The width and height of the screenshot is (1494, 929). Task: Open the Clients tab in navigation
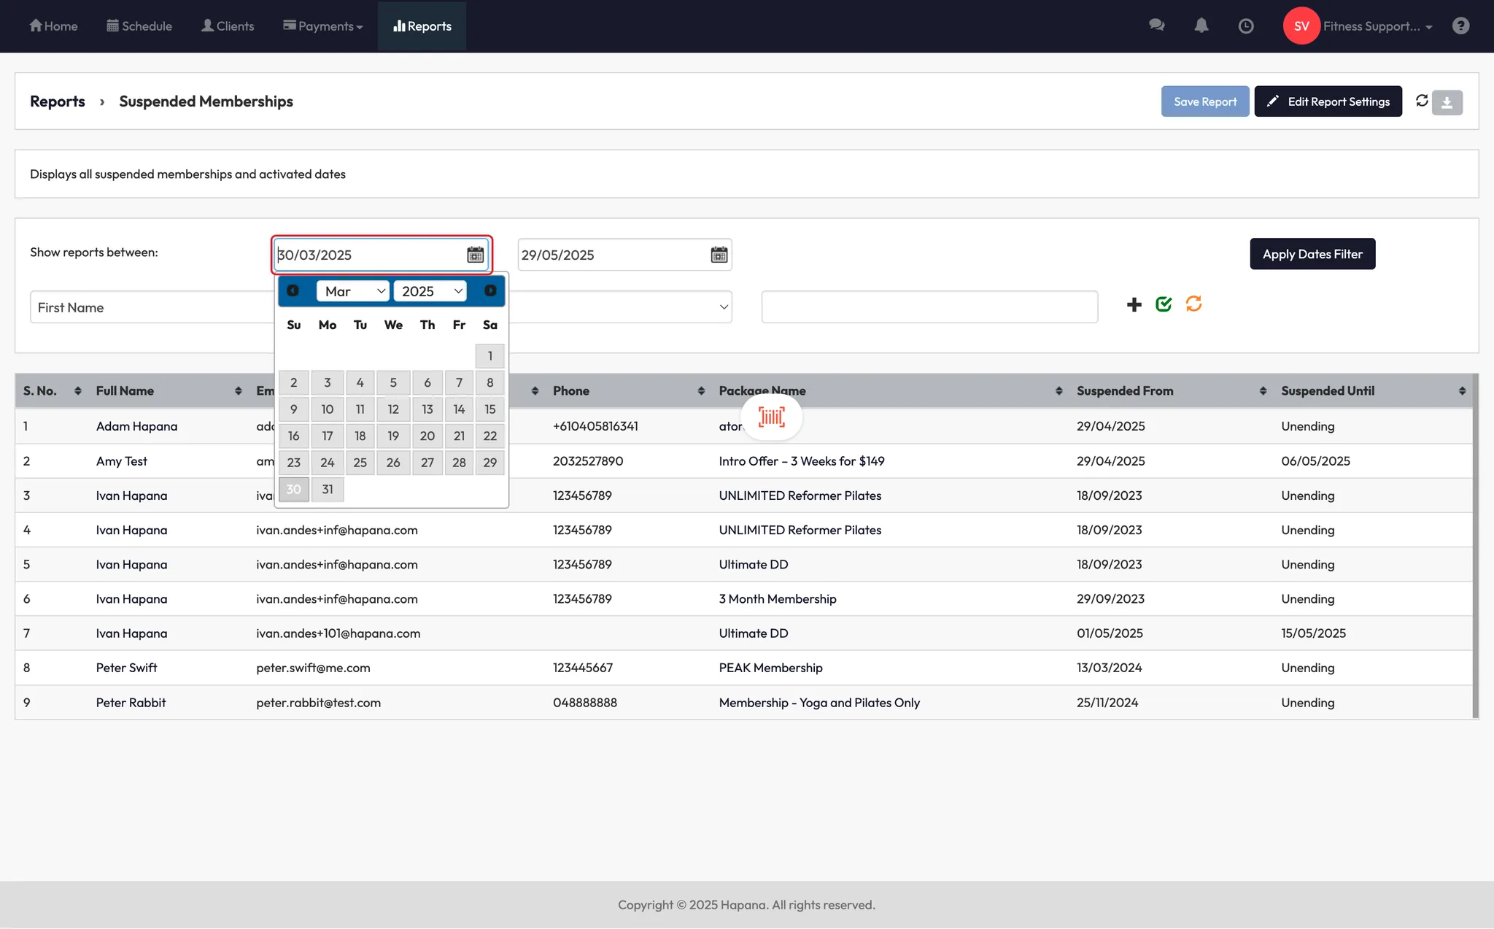click(x=228, y=26)
